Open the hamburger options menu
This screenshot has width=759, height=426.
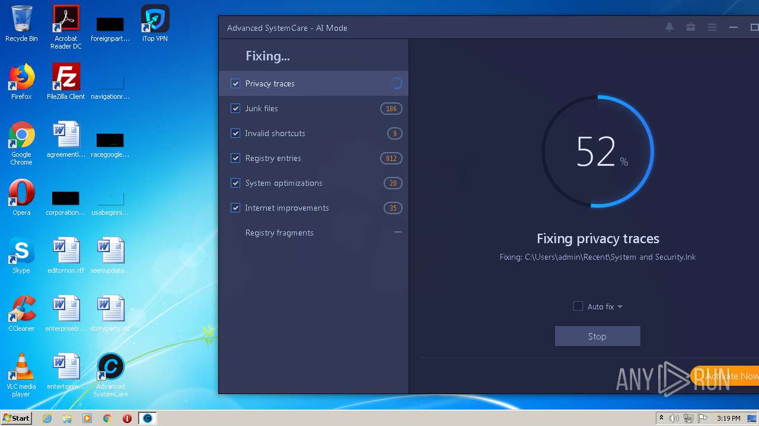click(712, 27)
